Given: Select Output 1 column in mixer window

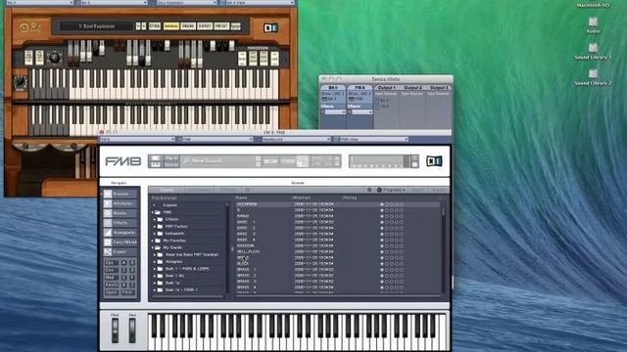Looking at the screenshot, I should [387, 87].
